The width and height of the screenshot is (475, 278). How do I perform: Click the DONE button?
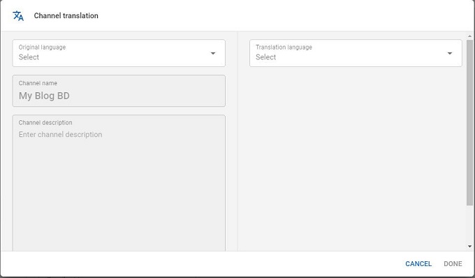[453, 264]
